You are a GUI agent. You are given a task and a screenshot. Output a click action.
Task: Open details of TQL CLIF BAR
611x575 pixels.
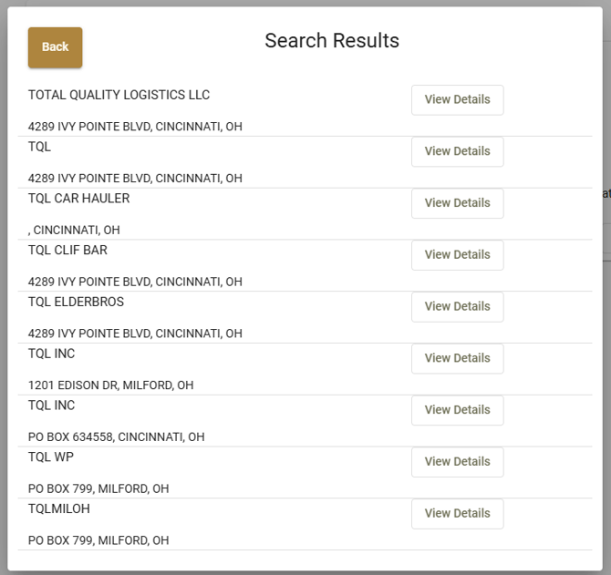[x=458, y=255]
